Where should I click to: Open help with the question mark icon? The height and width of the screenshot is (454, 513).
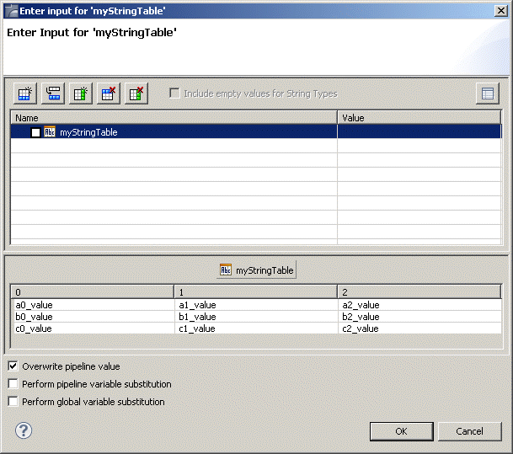[x=24, y=430]
